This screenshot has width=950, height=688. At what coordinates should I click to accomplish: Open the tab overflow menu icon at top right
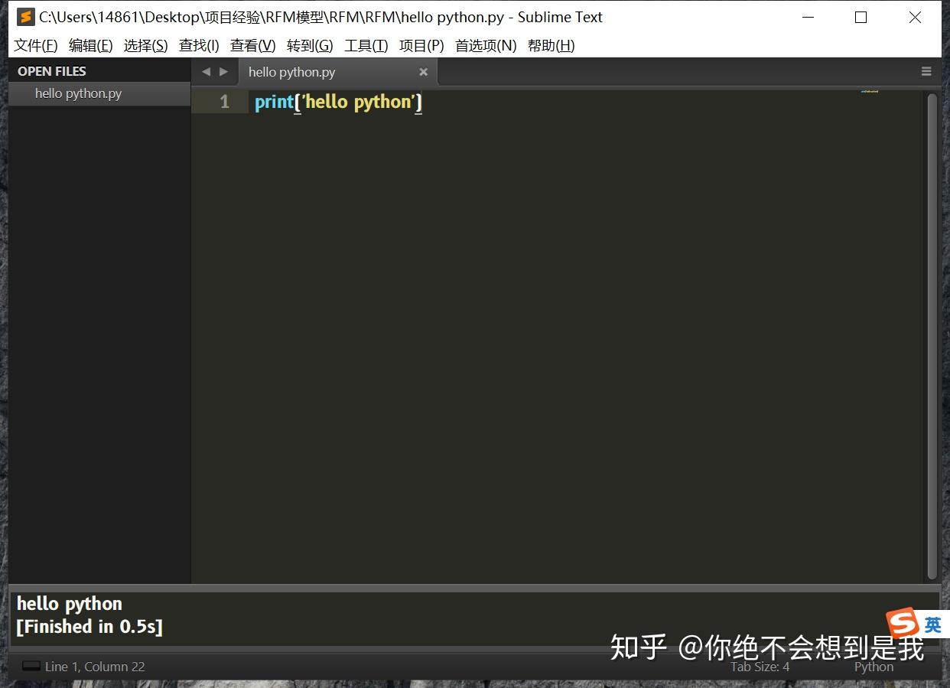926,71
